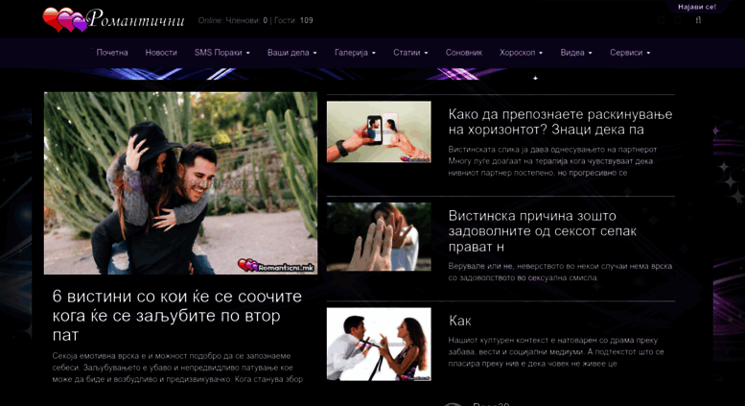This screenshot has width=745, height=406.
Task: Click the Најави се! login tab
Action: click(x=696, y=7)
